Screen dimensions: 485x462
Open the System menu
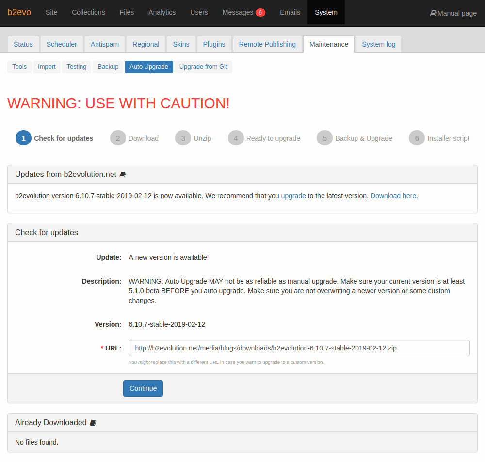[x=326, y=12]
